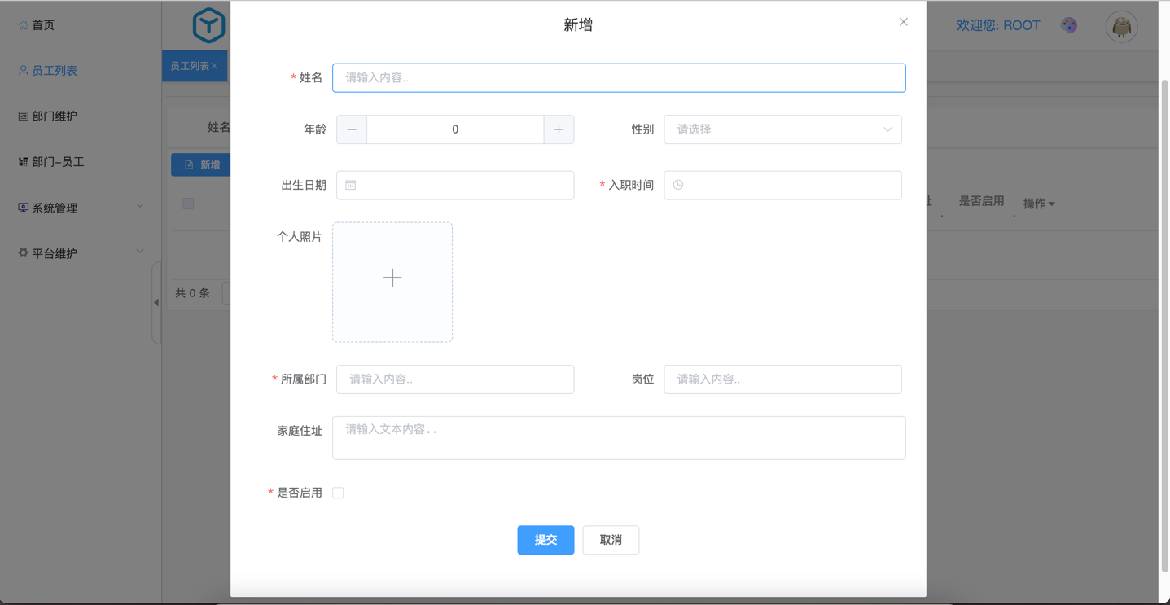Click the color palette theme icon
The image size is (1170, 605).
[1069, 25]
